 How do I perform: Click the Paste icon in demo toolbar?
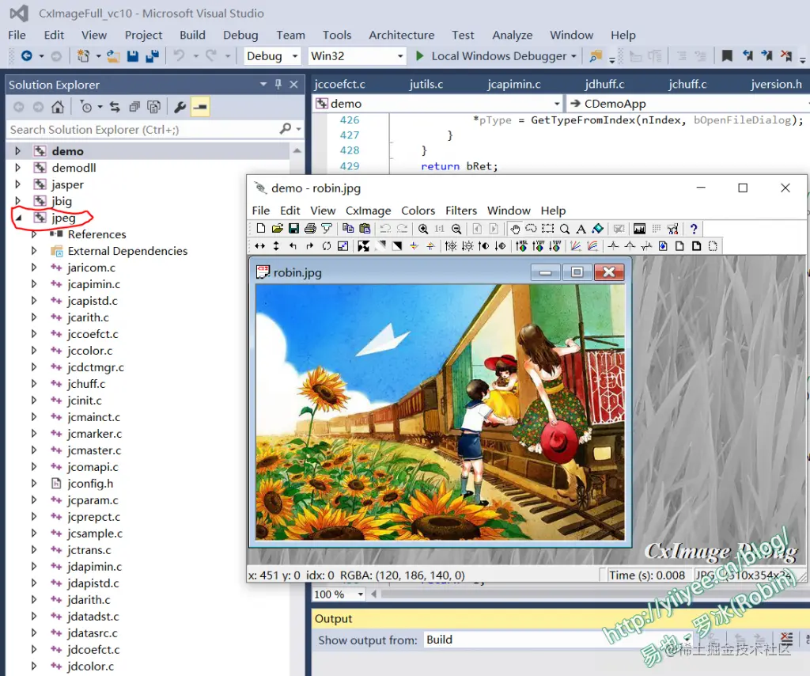pos(365,229)
